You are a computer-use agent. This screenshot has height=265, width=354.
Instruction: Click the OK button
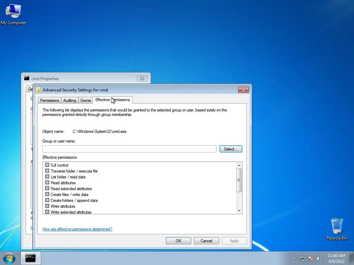(x=178, y=241)
